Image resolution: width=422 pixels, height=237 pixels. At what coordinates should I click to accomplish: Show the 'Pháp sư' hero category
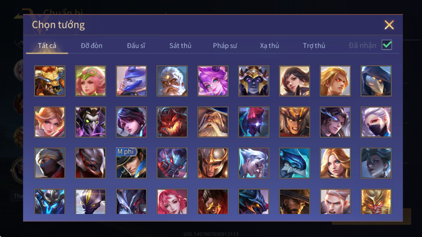(x=225, y=46)
